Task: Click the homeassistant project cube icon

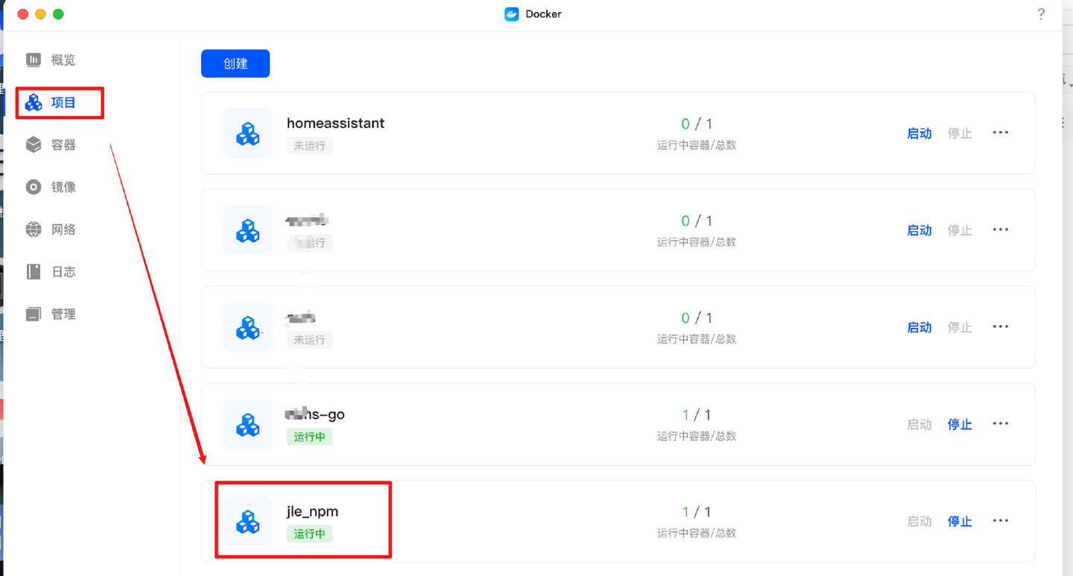Action: [248, 133]
